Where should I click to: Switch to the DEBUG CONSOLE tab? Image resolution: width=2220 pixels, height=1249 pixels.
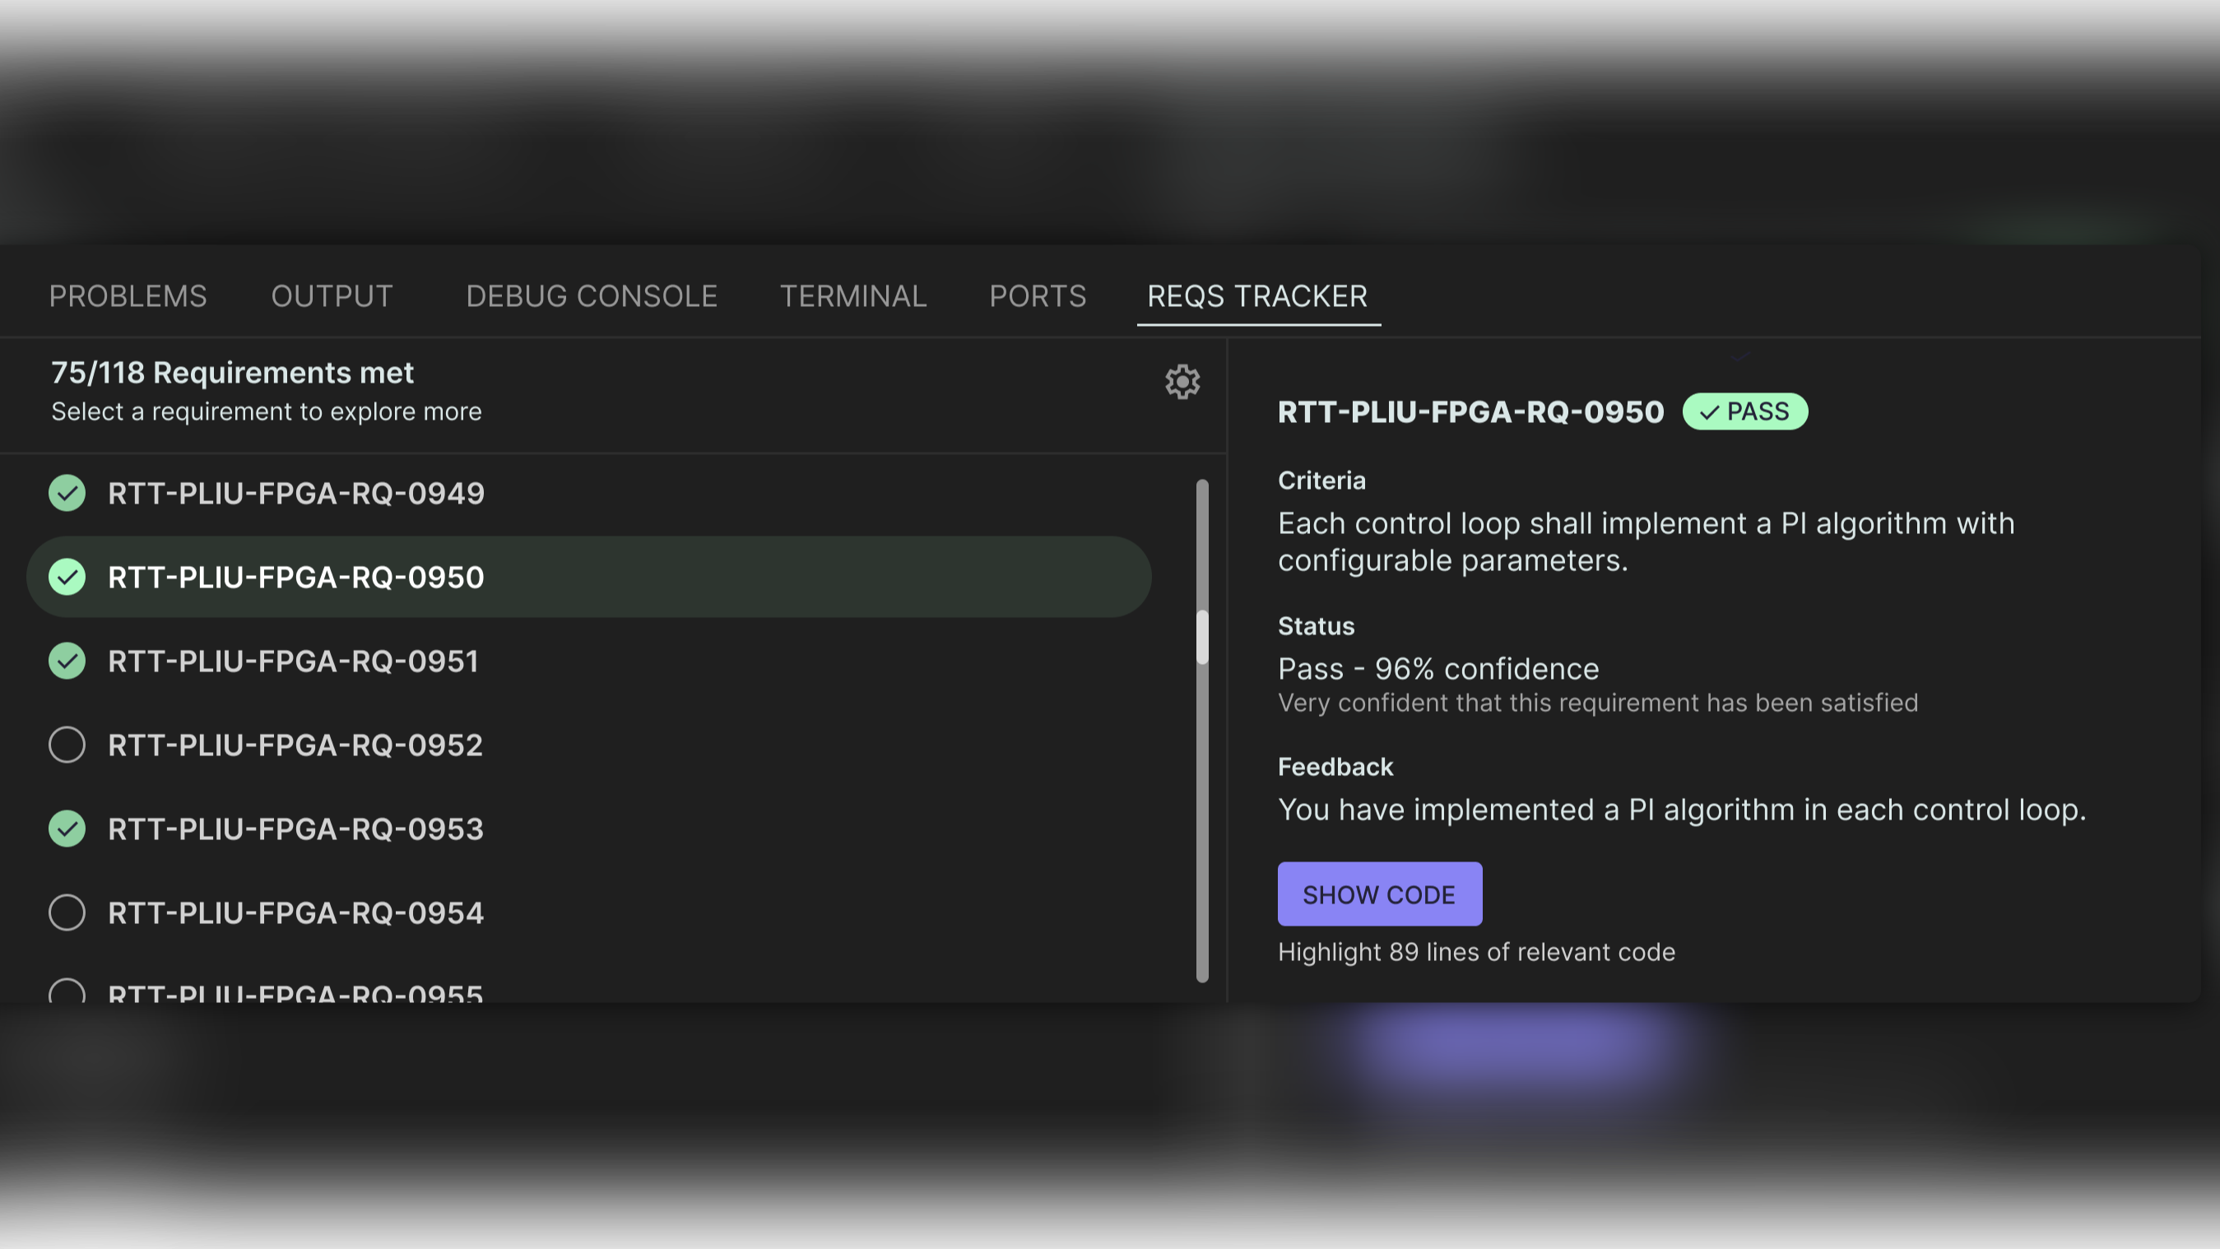coord(591,295)
